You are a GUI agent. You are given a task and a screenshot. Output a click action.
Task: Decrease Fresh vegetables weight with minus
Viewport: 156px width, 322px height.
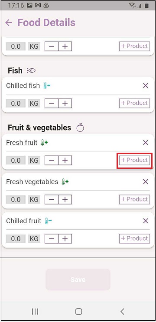(52, 199)
